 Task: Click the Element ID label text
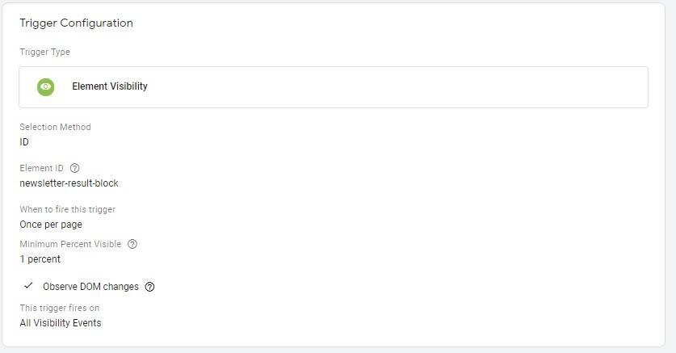41,168
